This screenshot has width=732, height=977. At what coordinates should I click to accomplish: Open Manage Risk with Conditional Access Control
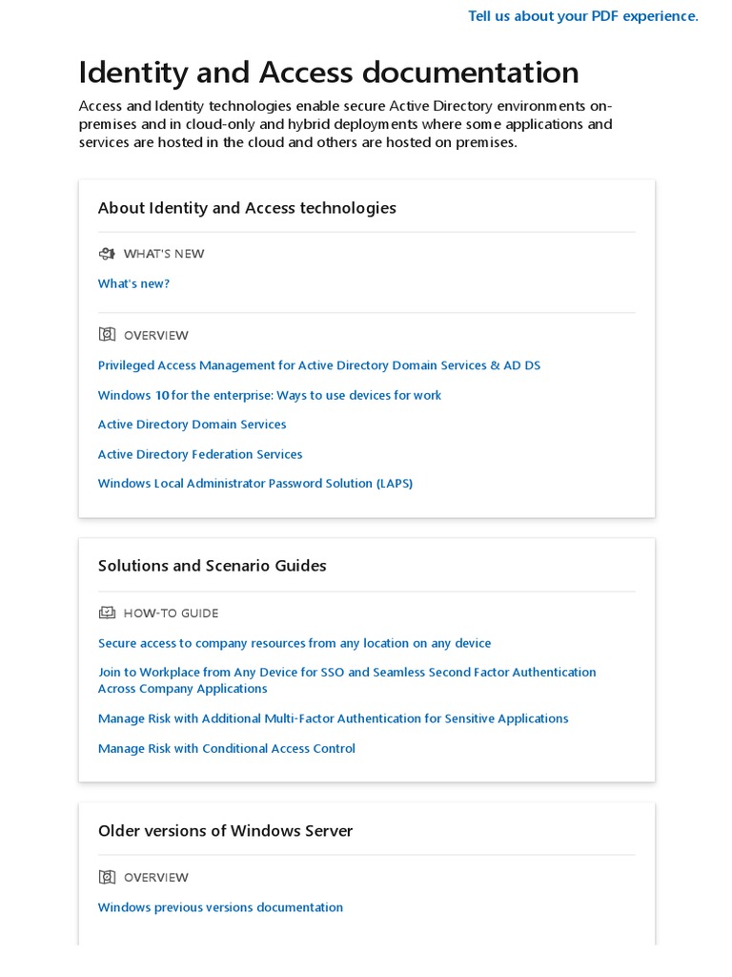226,749
